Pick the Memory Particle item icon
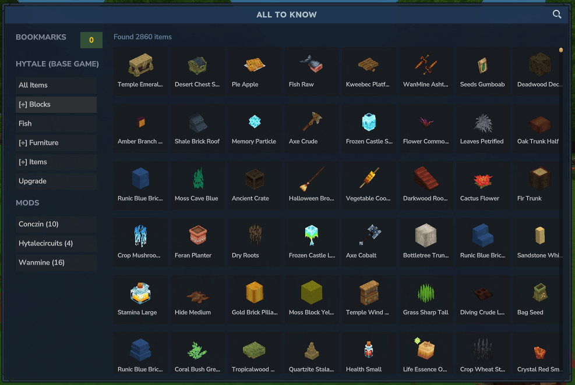Screen dimensions: 575x385 click(255, 122)
